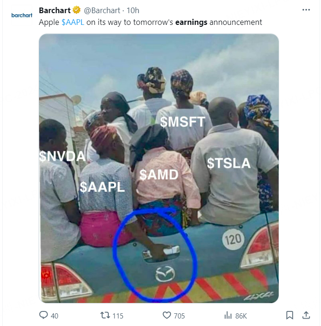This screenshot has width=321, height=326.
Task: Open the meme photo of people on truck
Action: pyautogui.click(x=159, y=168)
